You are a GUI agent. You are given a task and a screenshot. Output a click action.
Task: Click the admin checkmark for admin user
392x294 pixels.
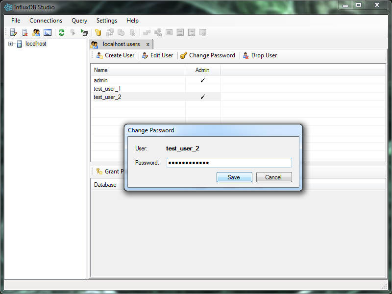(x=202, y=80)
